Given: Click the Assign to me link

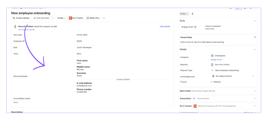Looking at the screenshot, I should click(x=216, y=60).
